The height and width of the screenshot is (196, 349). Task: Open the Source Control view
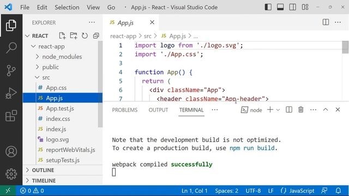pos(11,70)
